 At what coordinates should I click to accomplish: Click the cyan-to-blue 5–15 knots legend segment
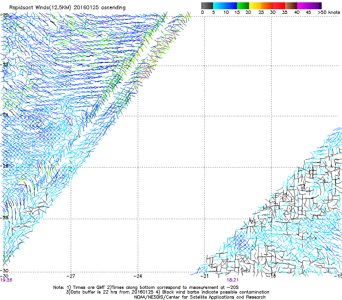click(225, 6)
